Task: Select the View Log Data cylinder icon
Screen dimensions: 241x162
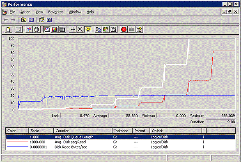Action: (x=37, y=29)
